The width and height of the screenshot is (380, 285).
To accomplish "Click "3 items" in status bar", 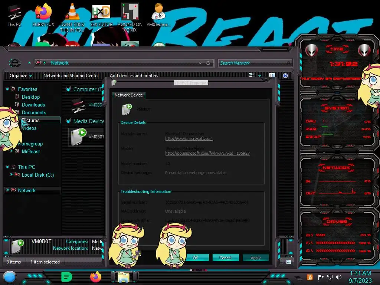I will coord(14,262).
